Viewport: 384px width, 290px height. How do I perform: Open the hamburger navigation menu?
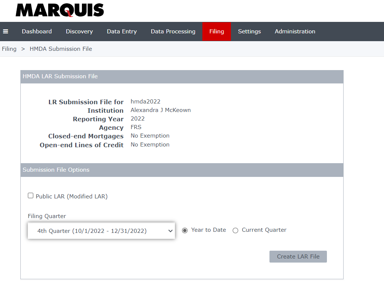[x=6, y=32]
